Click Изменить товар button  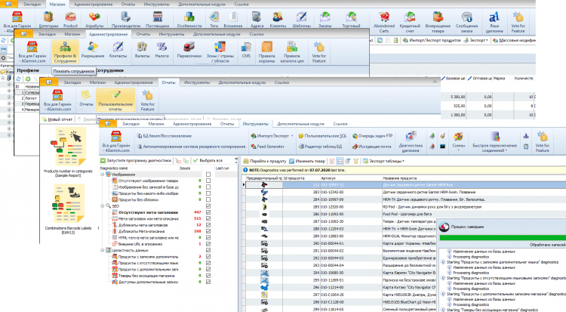click(x=307, y=161)
